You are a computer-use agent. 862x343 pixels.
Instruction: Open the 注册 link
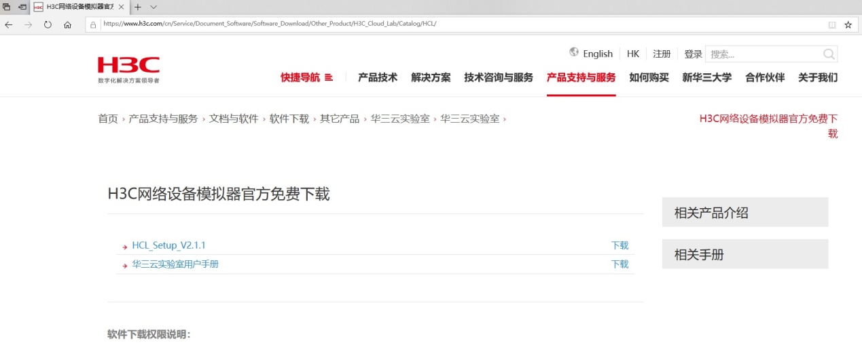[x=662, y=54]
